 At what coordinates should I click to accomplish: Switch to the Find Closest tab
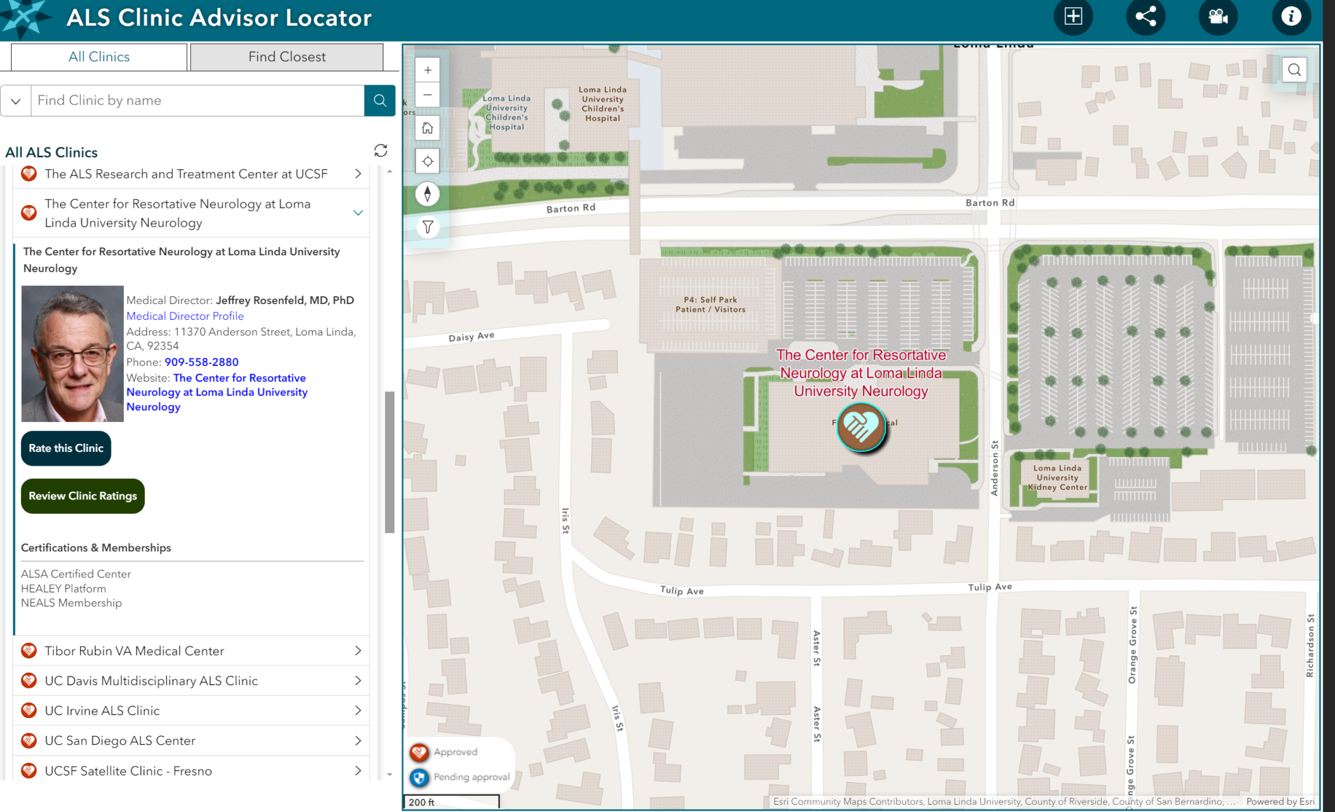pos(286,57)
